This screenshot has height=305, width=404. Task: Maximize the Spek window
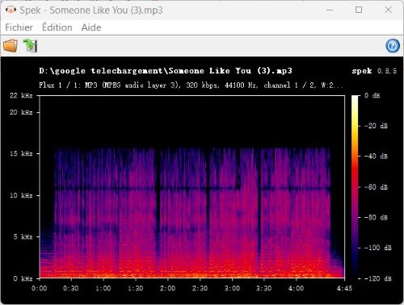(x=359, y=10)
